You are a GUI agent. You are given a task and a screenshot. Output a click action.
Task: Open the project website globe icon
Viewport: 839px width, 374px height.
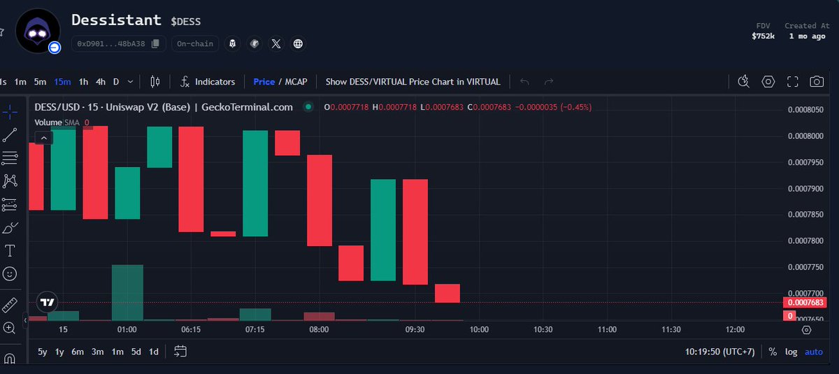tap(298, 43)
